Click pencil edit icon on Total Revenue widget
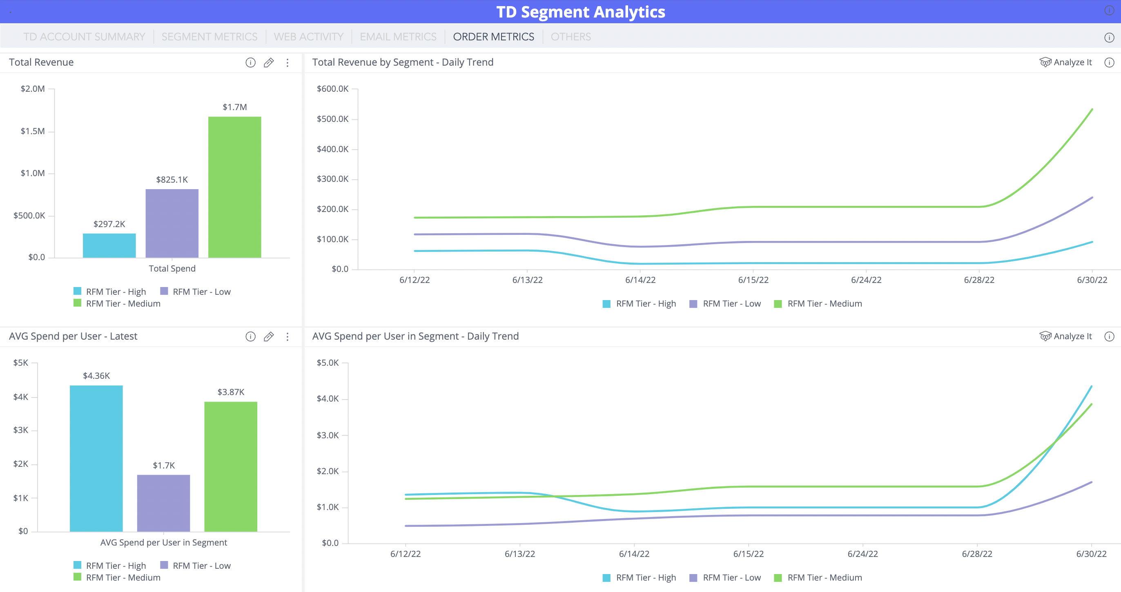 pos(269,62)
